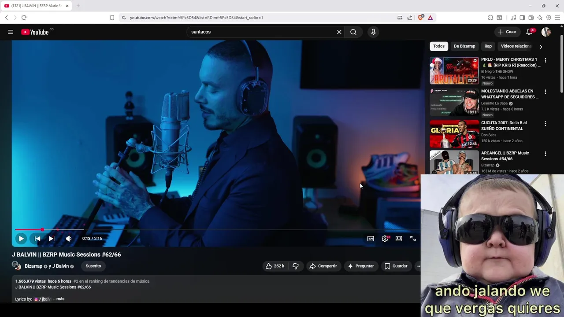Clear the search text with the X
564x317 pixels.
pos(339,32)
